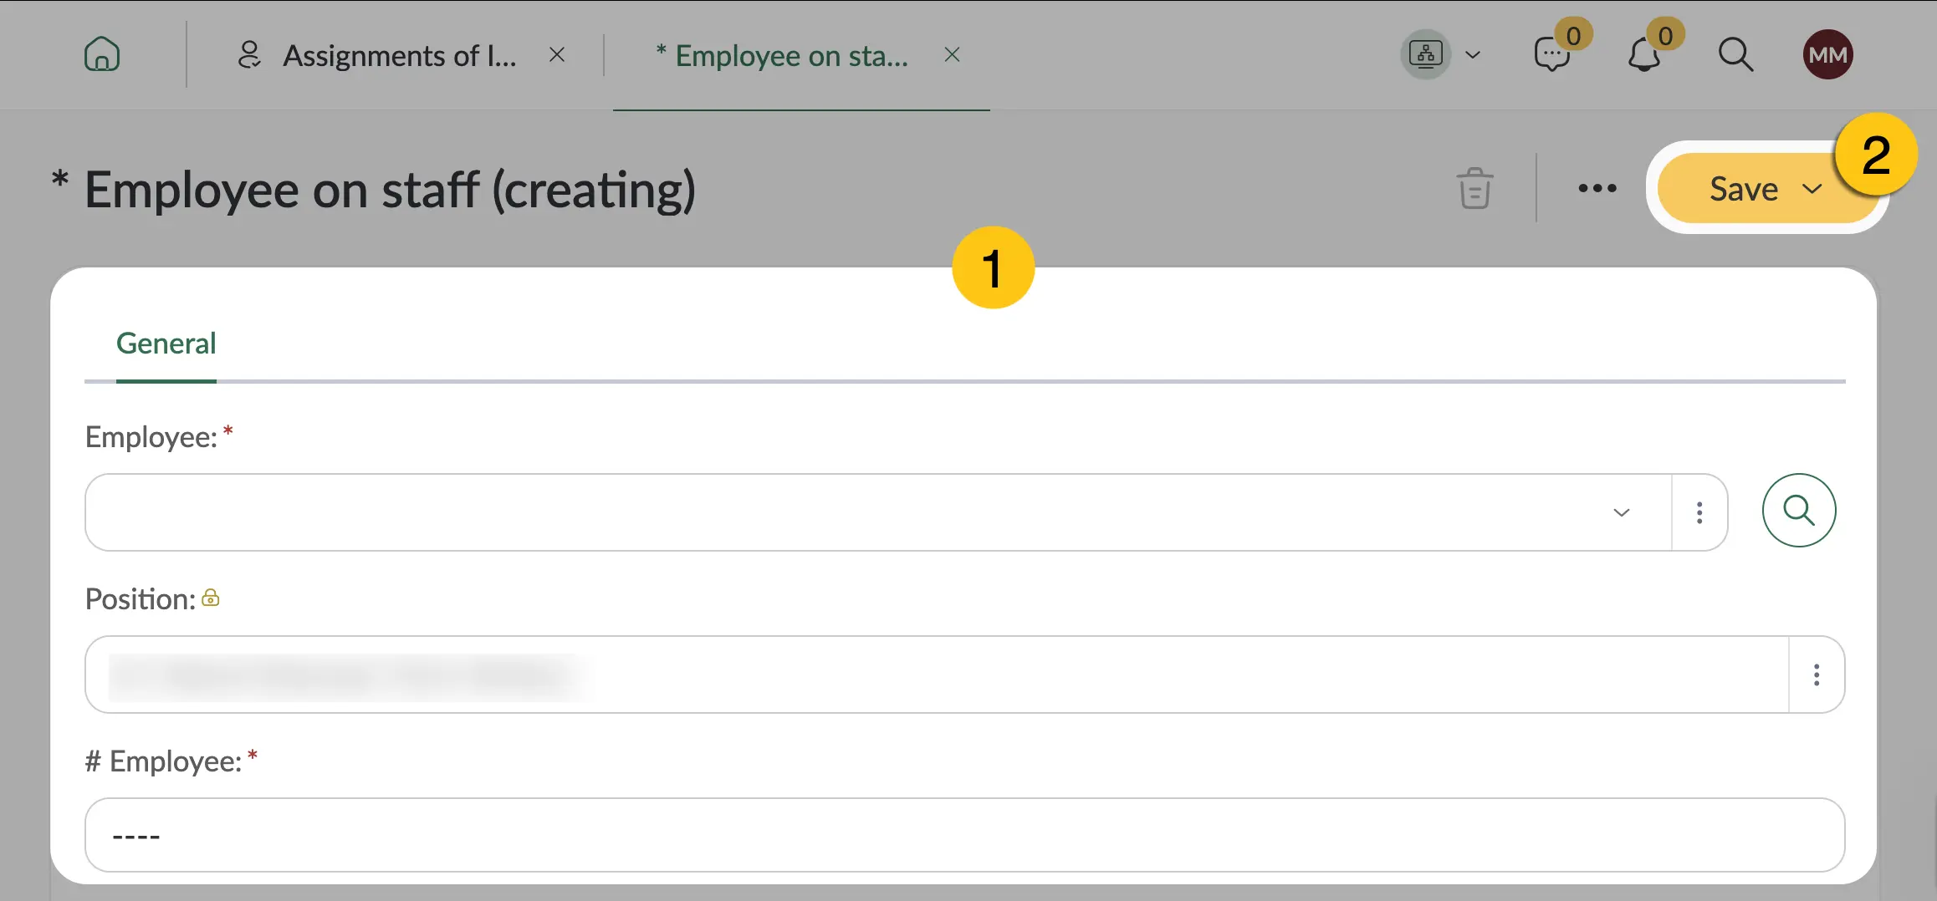Click the Employee lookup search button
The image size is (1937, 901).
[x=1799, y=511]
